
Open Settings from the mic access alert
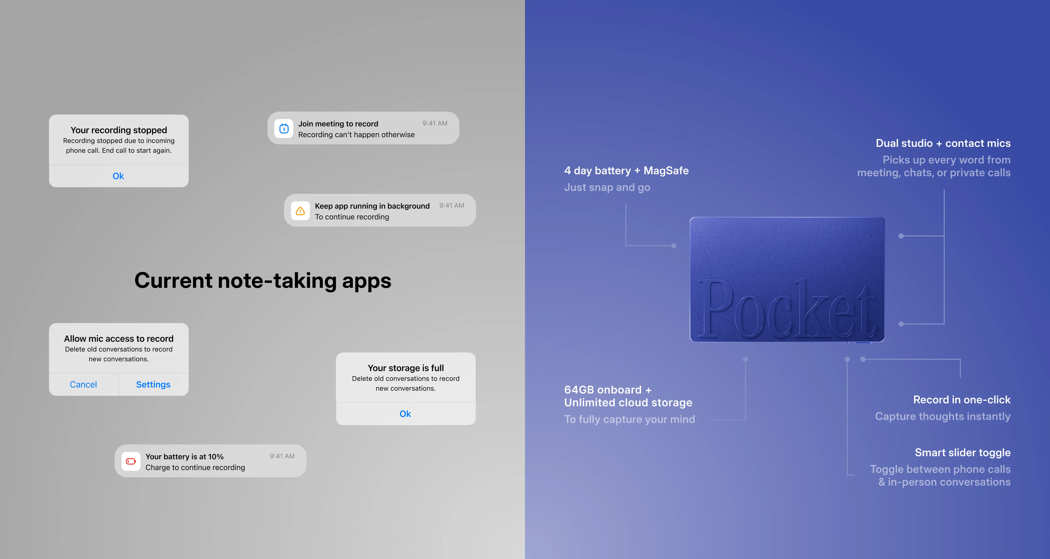point(153,385)
